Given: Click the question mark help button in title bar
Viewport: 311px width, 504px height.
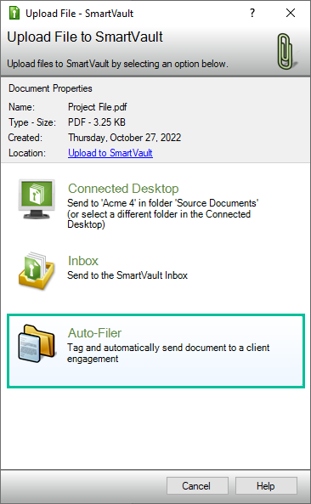Looking at the screenshot, I should coord(252,13).
